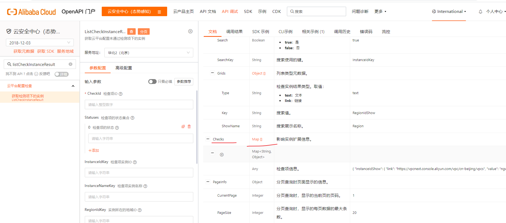
Task: Click the orange 分页 tag
Action: pos(144,31)
